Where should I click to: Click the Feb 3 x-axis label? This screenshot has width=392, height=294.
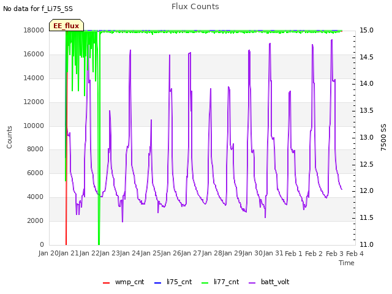click(x=334, y=254)
